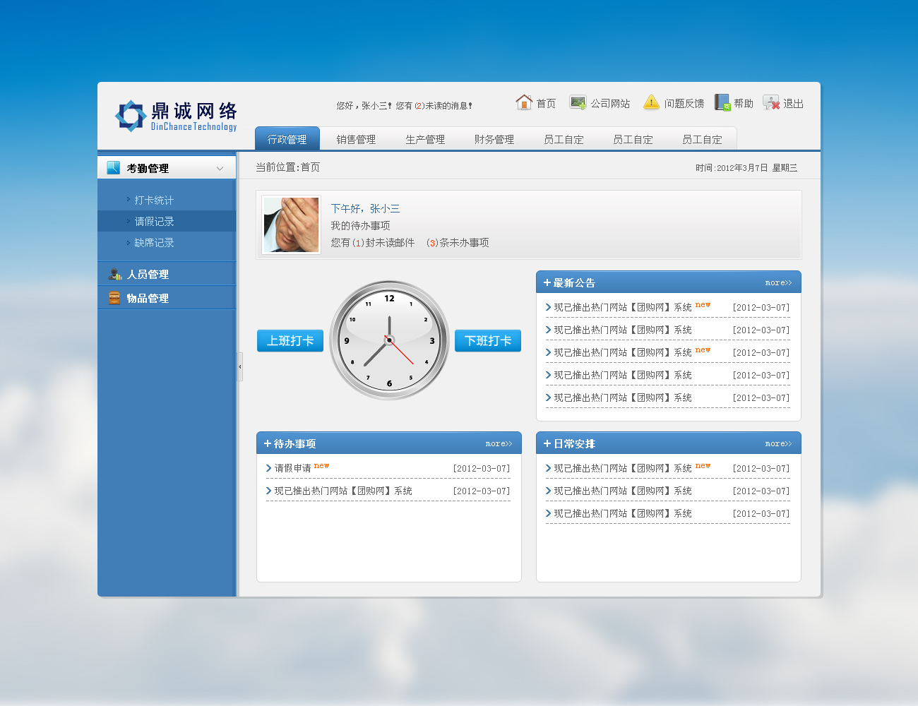Click the analog clock widget
Image resolution: width=918 pixels, height=706 pixels.
coord(389,340)
